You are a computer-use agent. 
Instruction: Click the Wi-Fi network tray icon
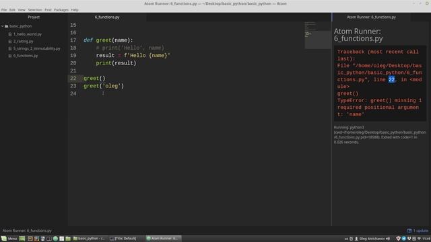pos(419,239)
